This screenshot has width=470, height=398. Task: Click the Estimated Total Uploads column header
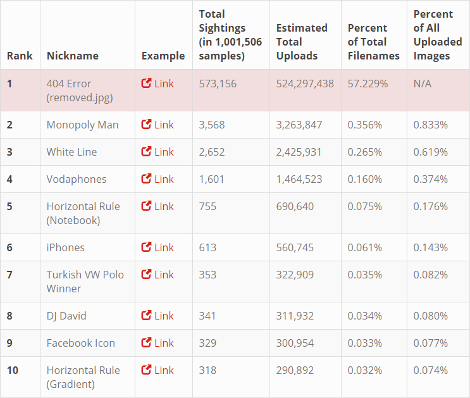click(x=302, y=42)
